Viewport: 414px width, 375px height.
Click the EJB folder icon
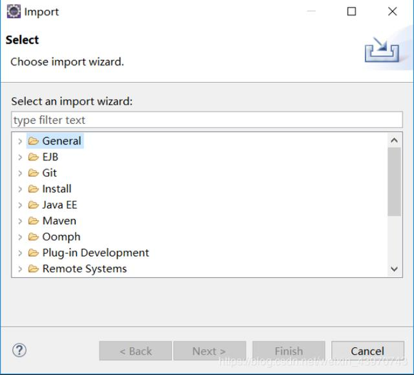point(34,157)
